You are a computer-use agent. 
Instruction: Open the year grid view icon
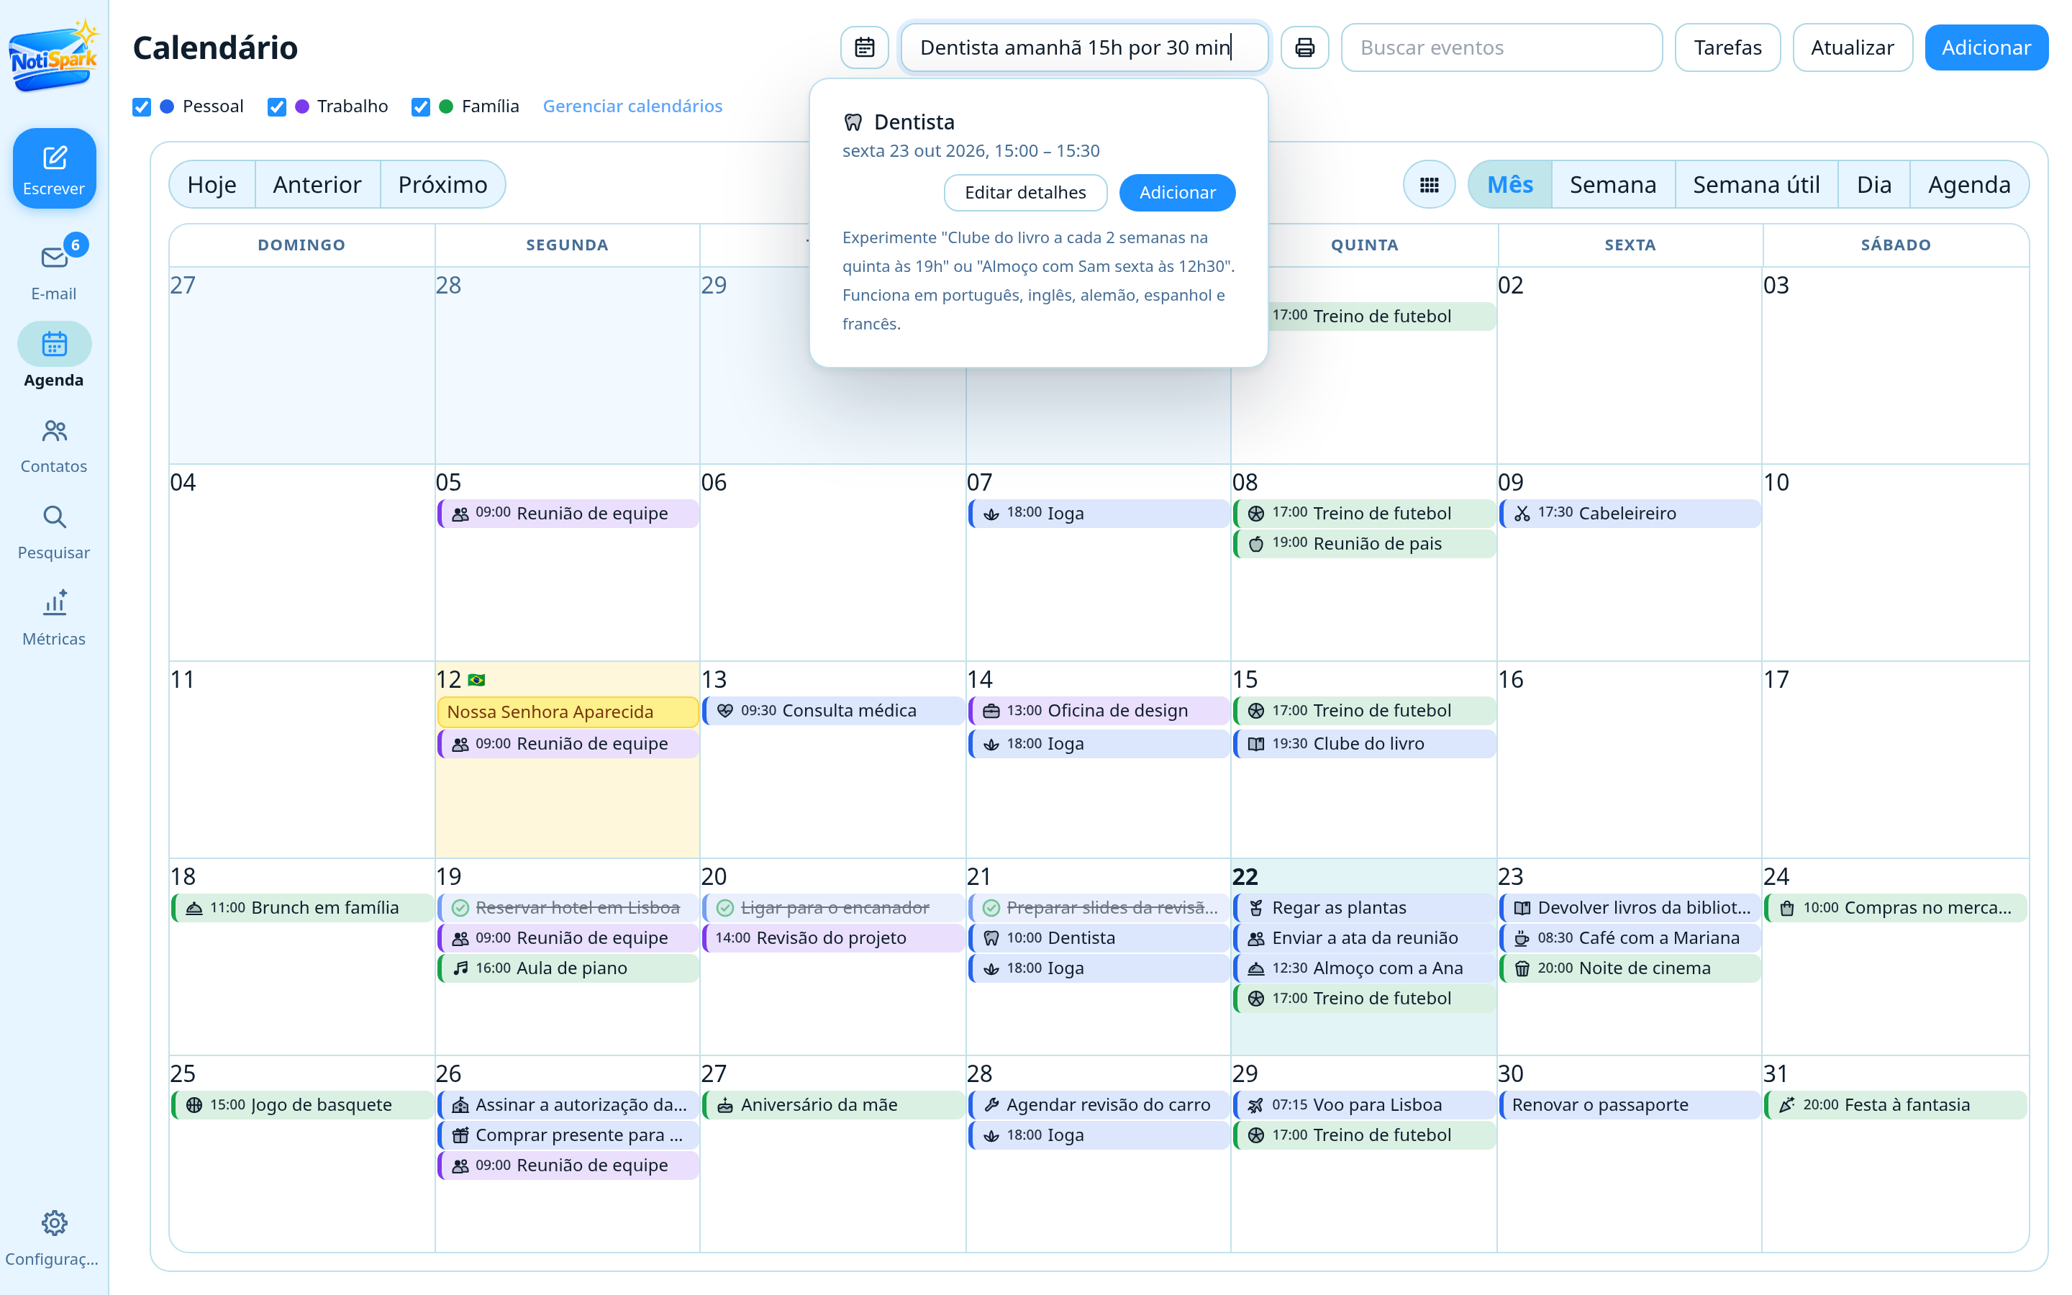click(x=1428, y=184)
